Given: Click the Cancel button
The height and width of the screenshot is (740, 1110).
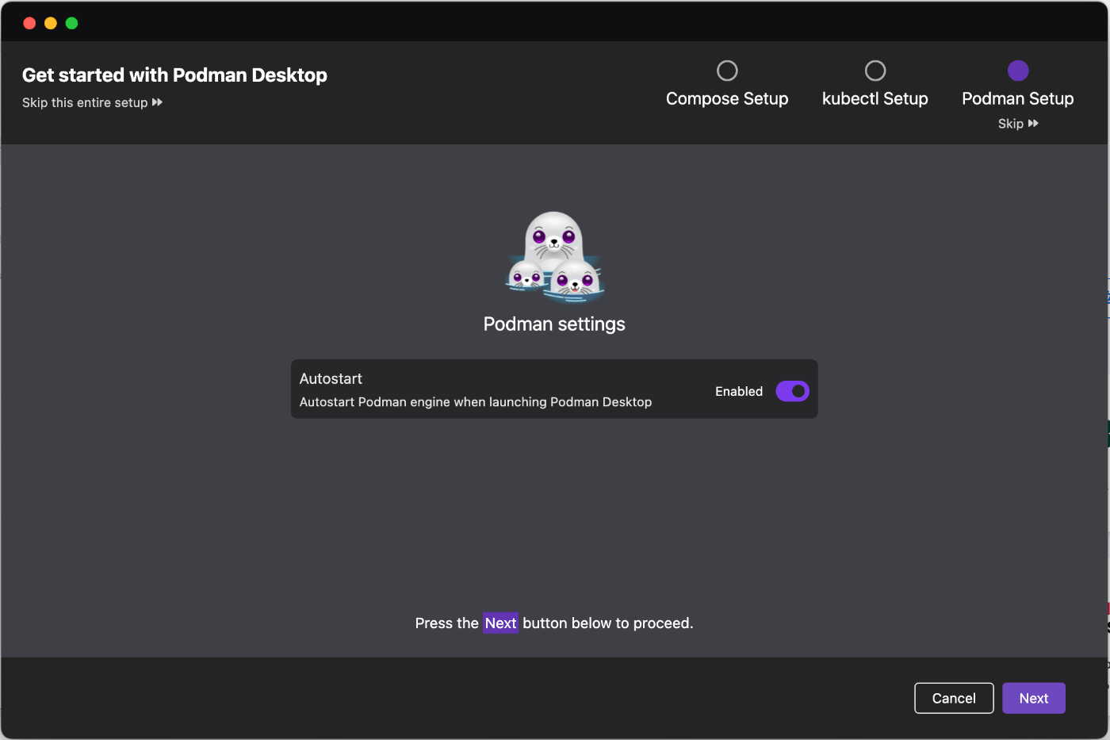Looking at the screenshot, I should [x=954, y=698].
